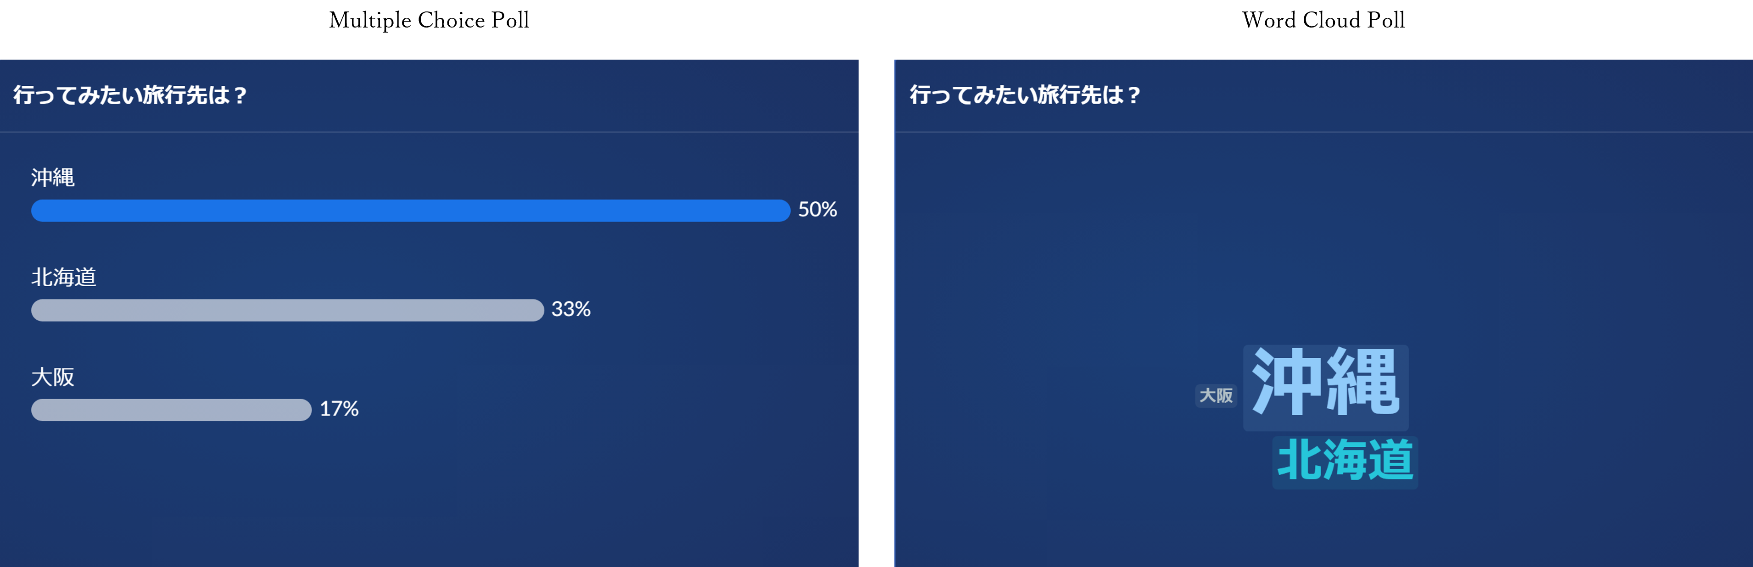This screenshot has width=1753, height=567.
Task: Click the left poll question title
Action: click(x=129, y=95)
